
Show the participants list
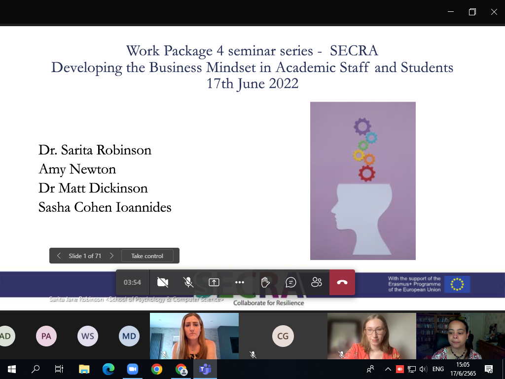(x=317, y=282)
